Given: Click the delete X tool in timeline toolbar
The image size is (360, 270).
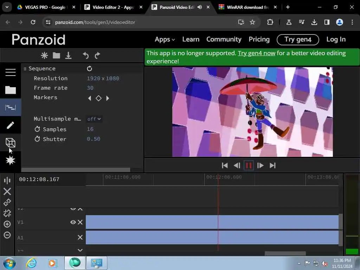Looking at the screenshot, I should tap(7, 191).
